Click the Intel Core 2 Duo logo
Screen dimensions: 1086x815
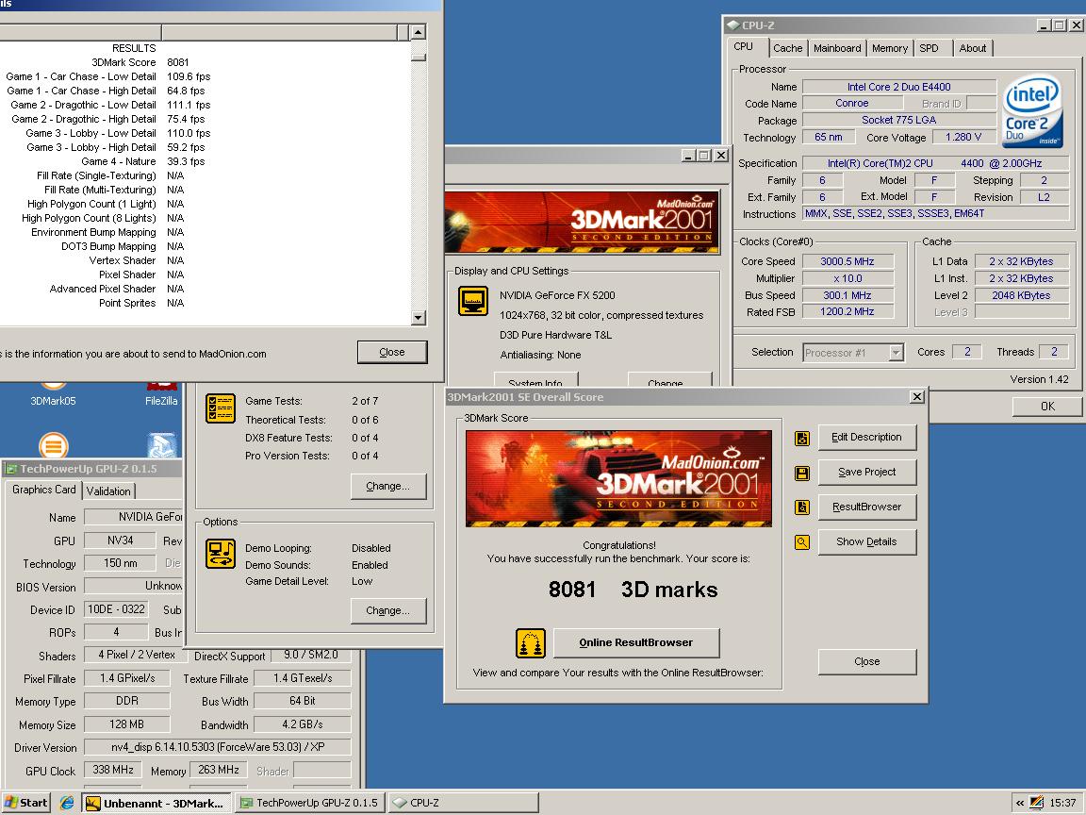[x=1032, y=111]
